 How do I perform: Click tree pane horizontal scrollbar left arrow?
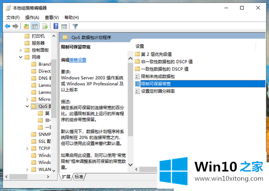click(x=7, y=177)
